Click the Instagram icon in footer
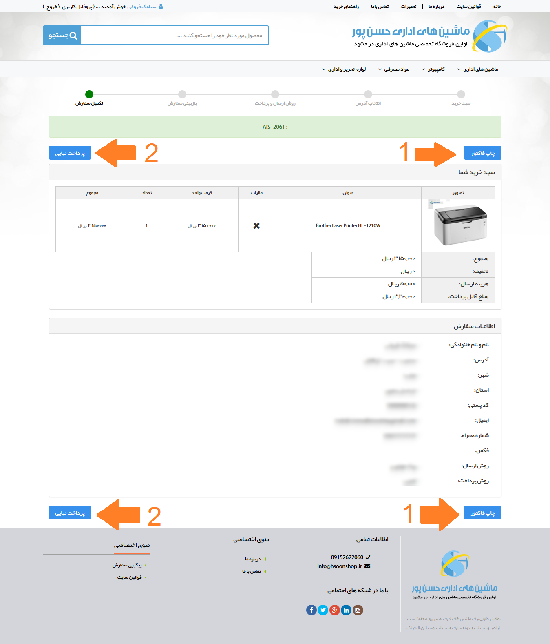 point(358,610)
